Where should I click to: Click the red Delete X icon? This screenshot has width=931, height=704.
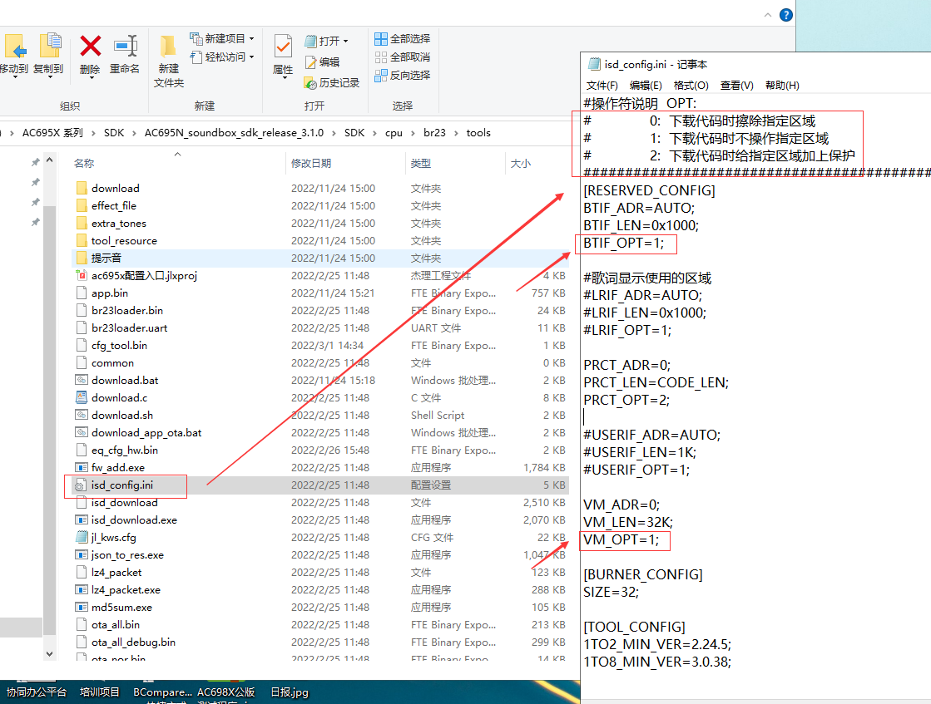click(x=90, y=47)
